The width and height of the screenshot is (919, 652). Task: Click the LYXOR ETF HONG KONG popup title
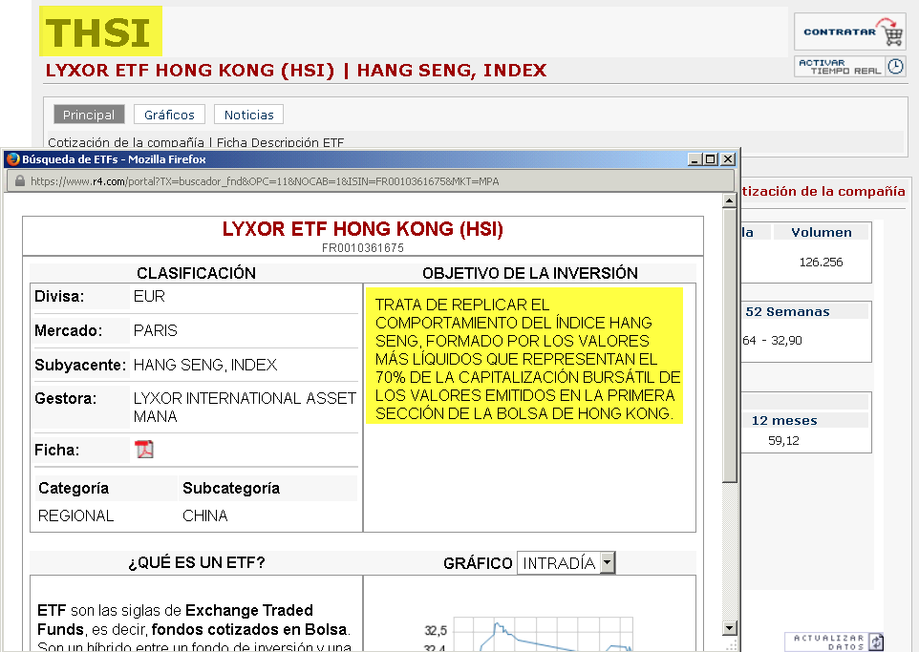coord(363,228)
